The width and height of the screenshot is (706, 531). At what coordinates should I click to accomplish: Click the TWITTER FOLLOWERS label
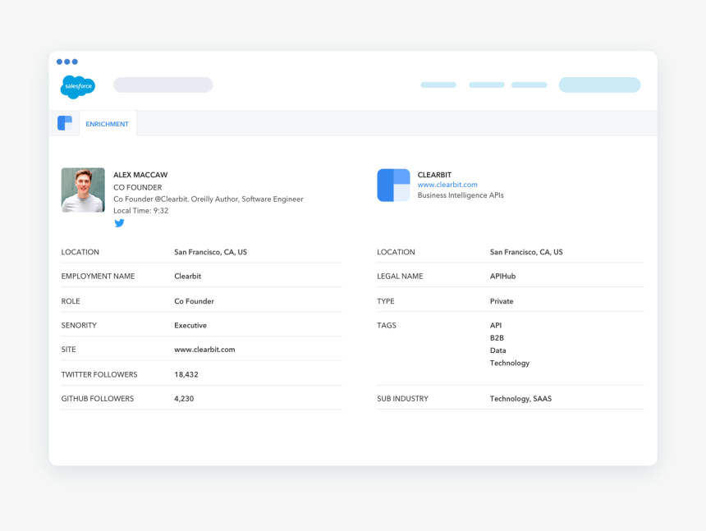[x=99, y=374]
